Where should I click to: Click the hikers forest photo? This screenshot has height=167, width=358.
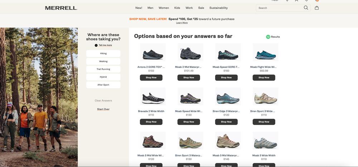[x=39, y=97]
